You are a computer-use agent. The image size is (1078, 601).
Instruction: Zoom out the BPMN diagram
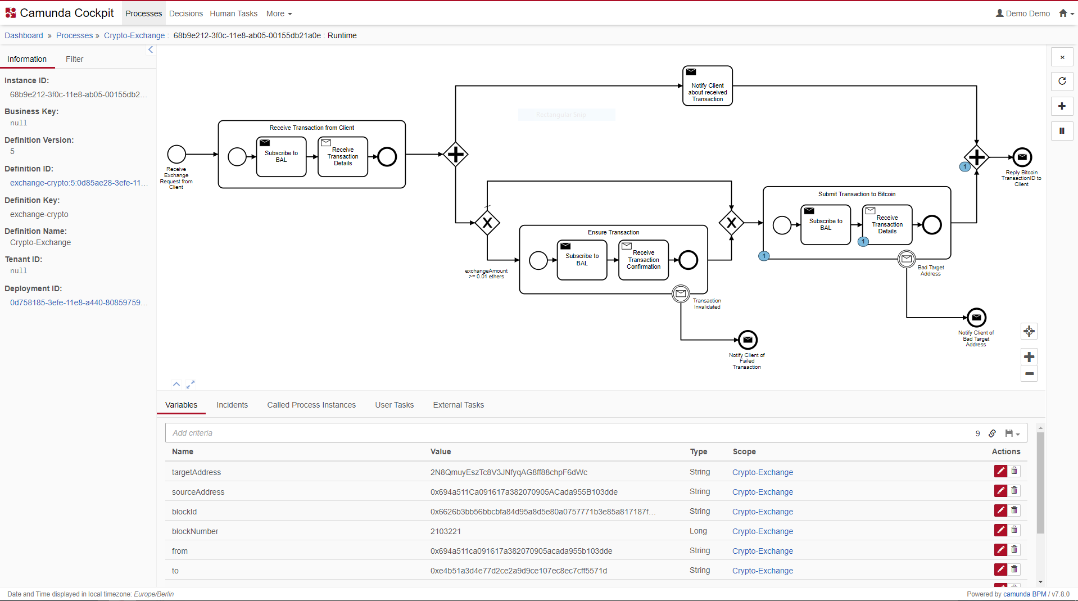coord(1029,373)
